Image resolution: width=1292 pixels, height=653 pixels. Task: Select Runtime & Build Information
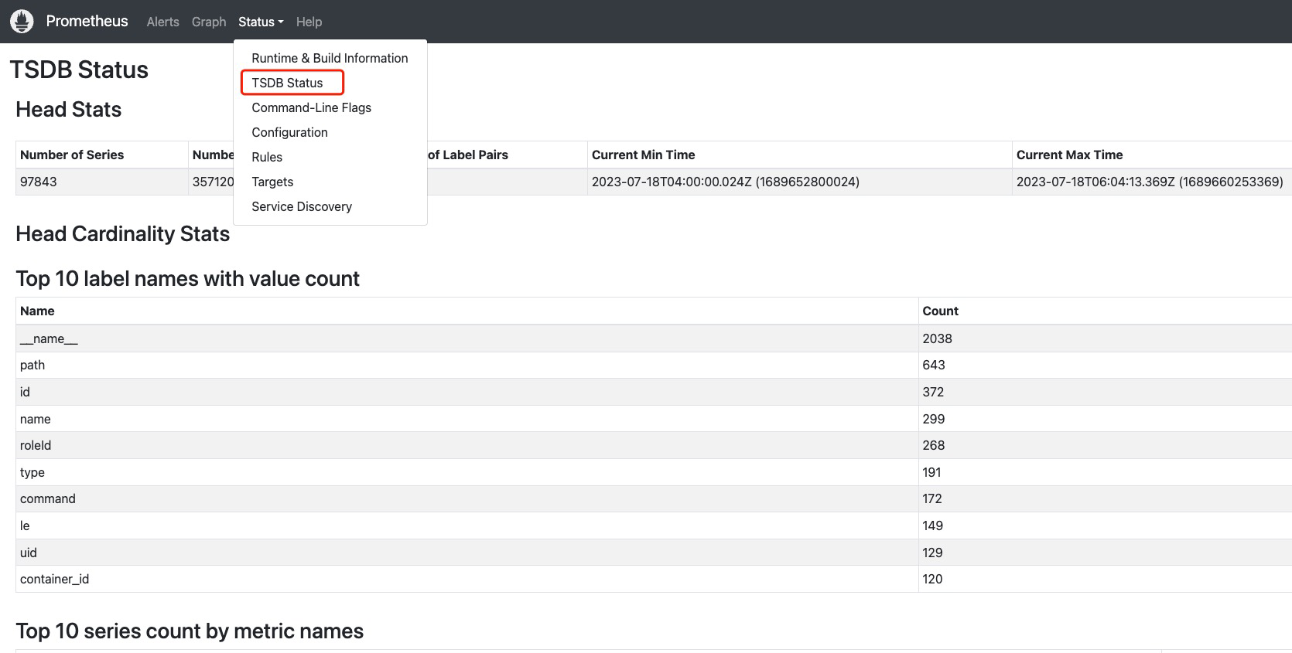(330, 58)
